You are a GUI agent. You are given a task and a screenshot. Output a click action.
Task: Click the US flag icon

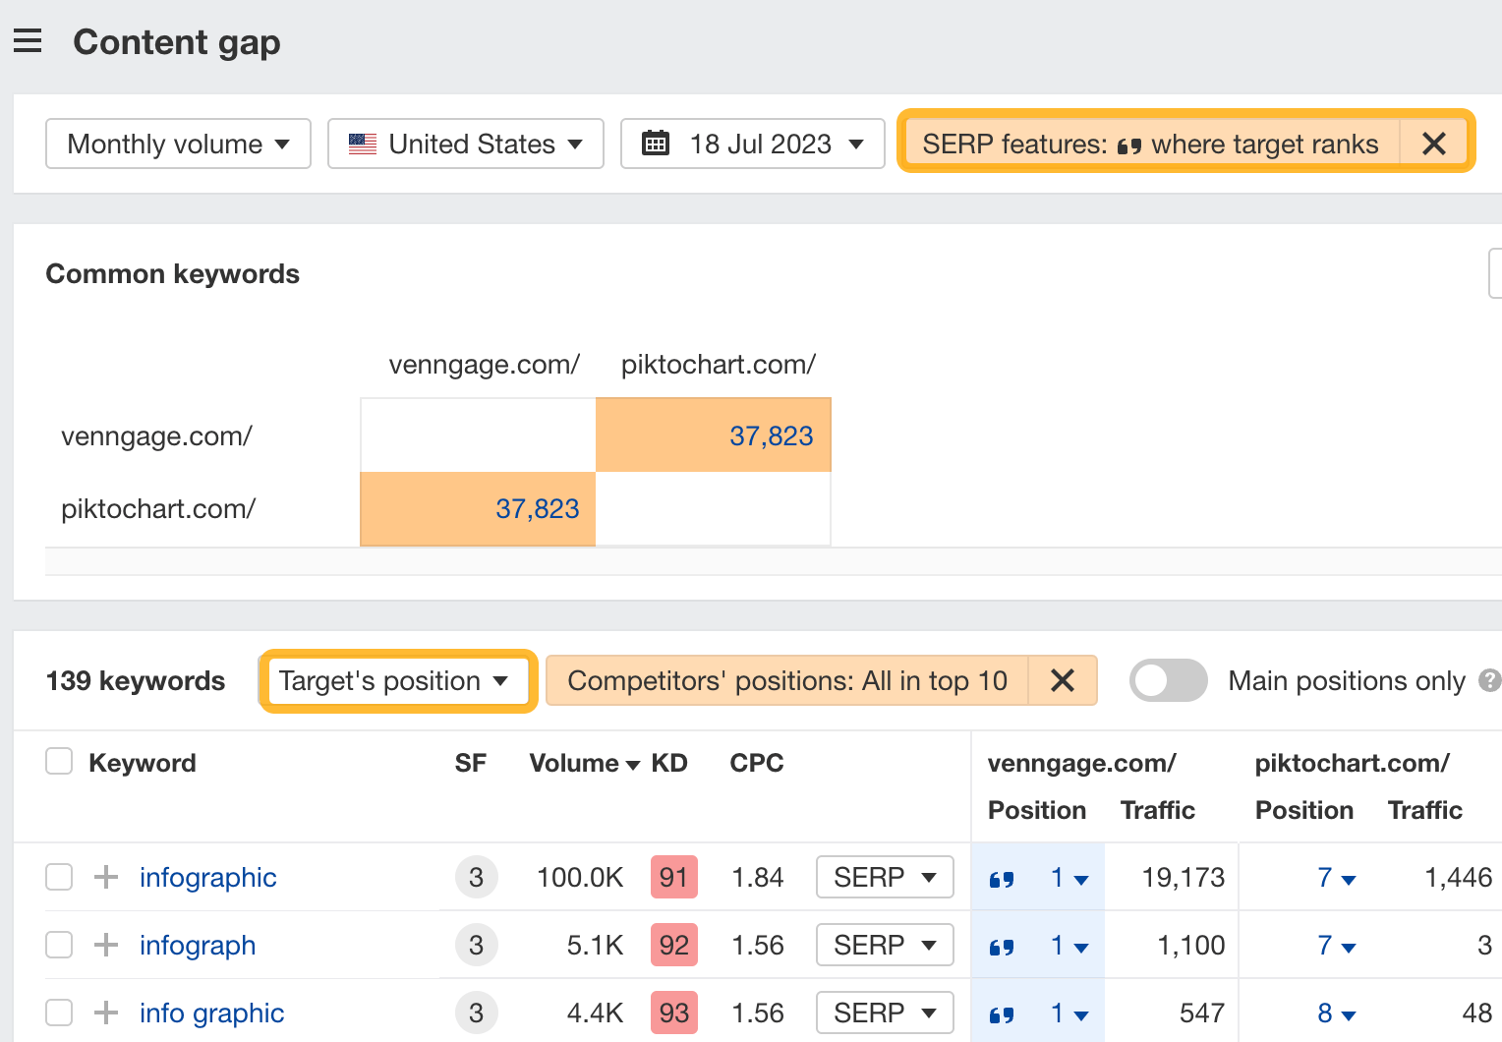click(x=362, y=144)
